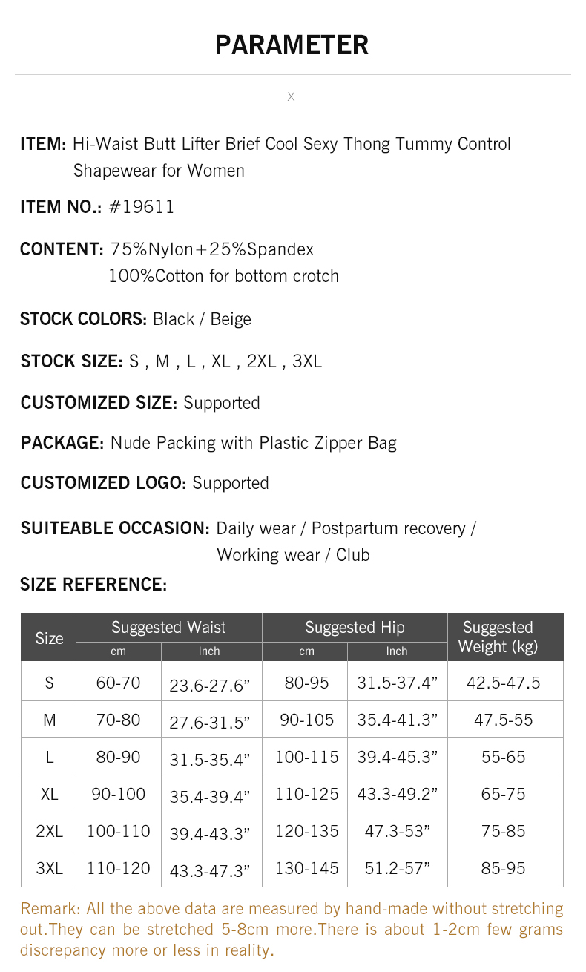Click the SIZE REFERENCE heading
Image resolution: width=586 pixels, height=972 pixels.
93,585
